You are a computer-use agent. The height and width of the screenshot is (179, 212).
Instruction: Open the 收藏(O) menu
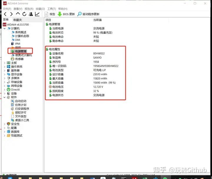click(x=40, y=9)
